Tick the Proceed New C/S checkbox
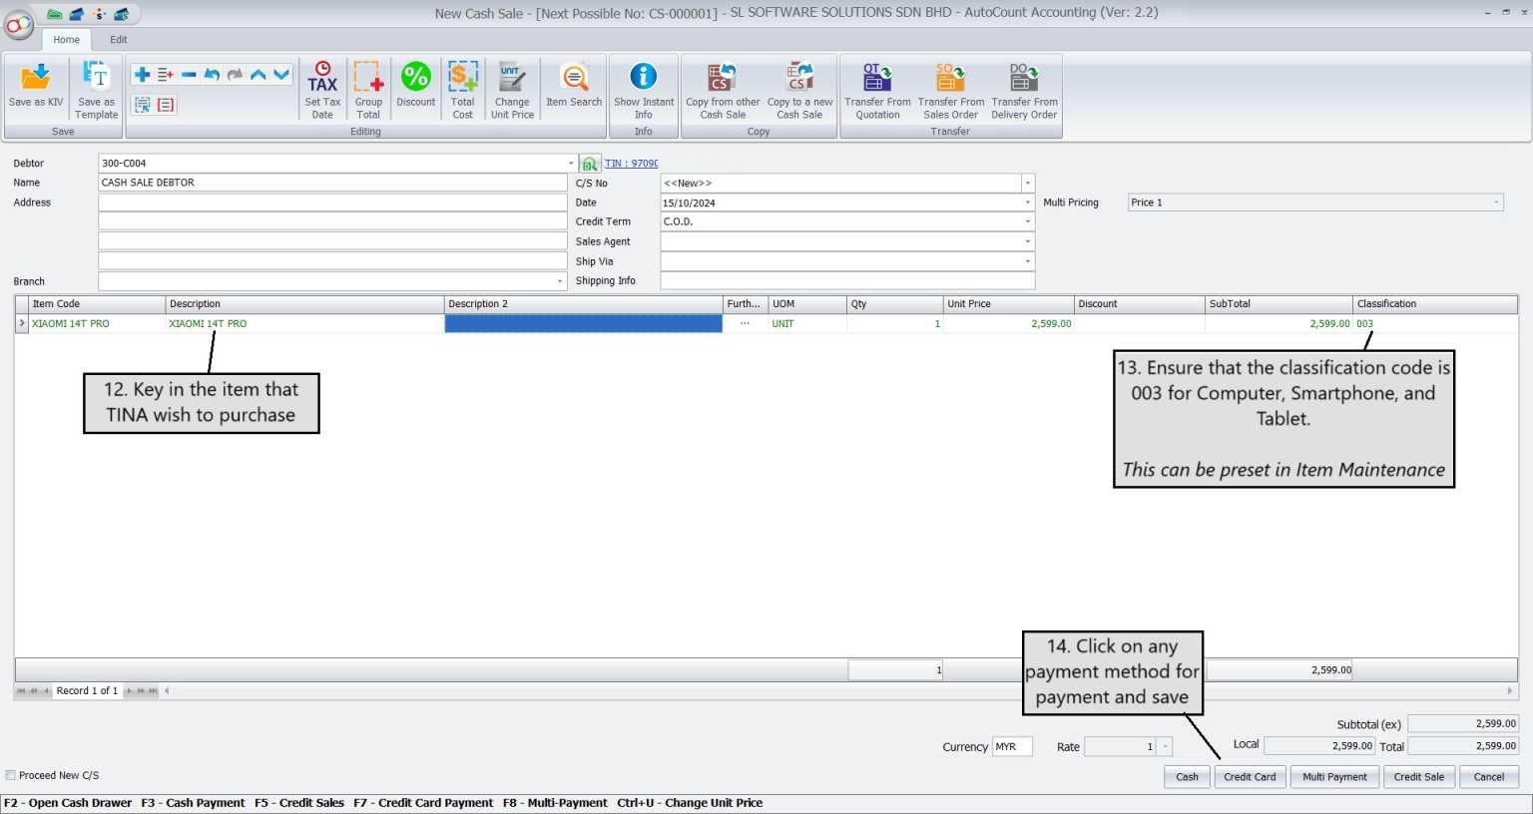The height and width of the screenshot is (814, 1533). (x=11, y=775)
